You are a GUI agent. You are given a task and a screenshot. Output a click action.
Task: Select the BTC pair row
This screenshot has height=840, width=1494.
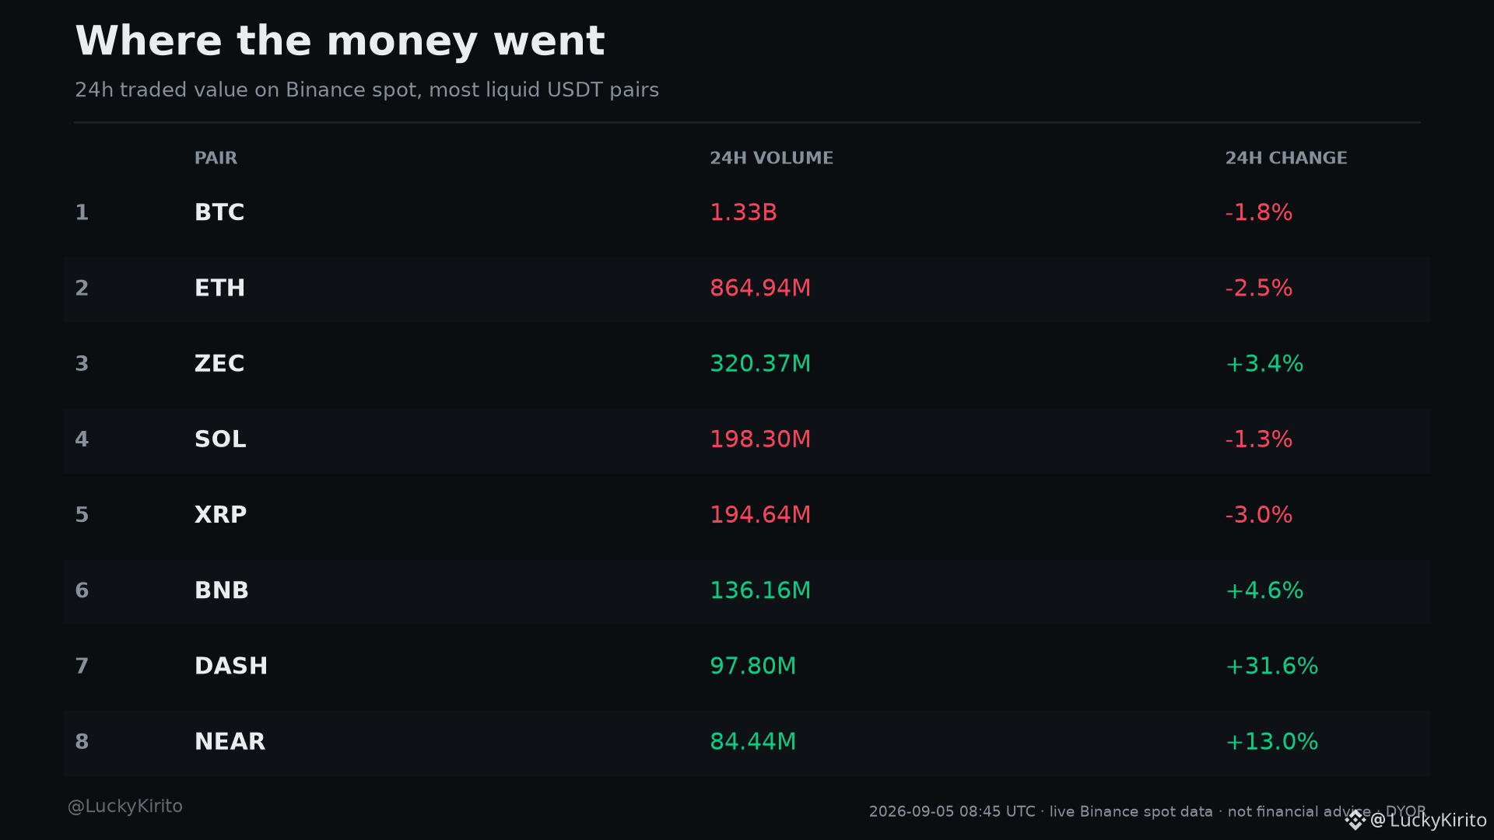(x=747, y=212)
